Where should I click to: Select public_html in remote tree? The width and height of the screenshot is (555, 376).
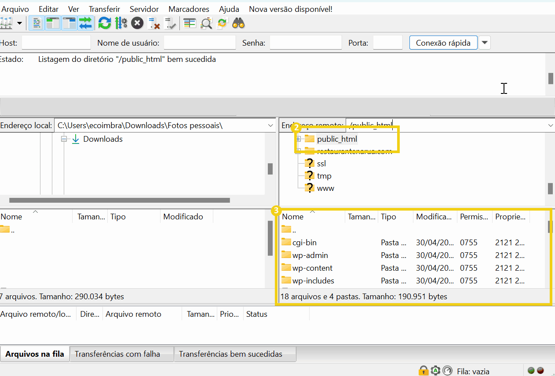click(337, 139)
